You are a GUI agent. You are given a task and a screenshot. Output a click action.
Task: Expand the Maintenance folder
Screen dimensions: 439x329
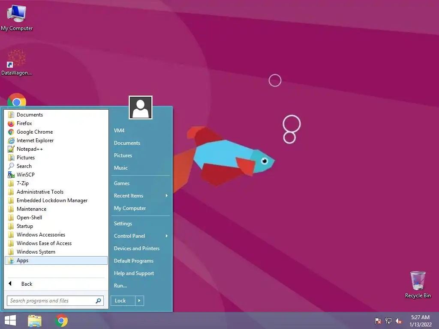point(56,209)
